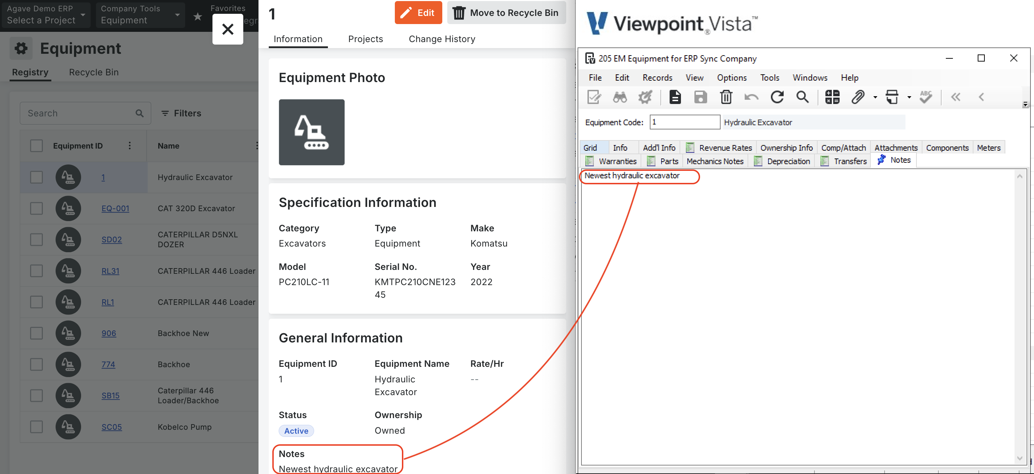The image size is (1034, 474).
Task: Click the magnifier search icon in Vista toolbar
Action: tap(802, 97)
